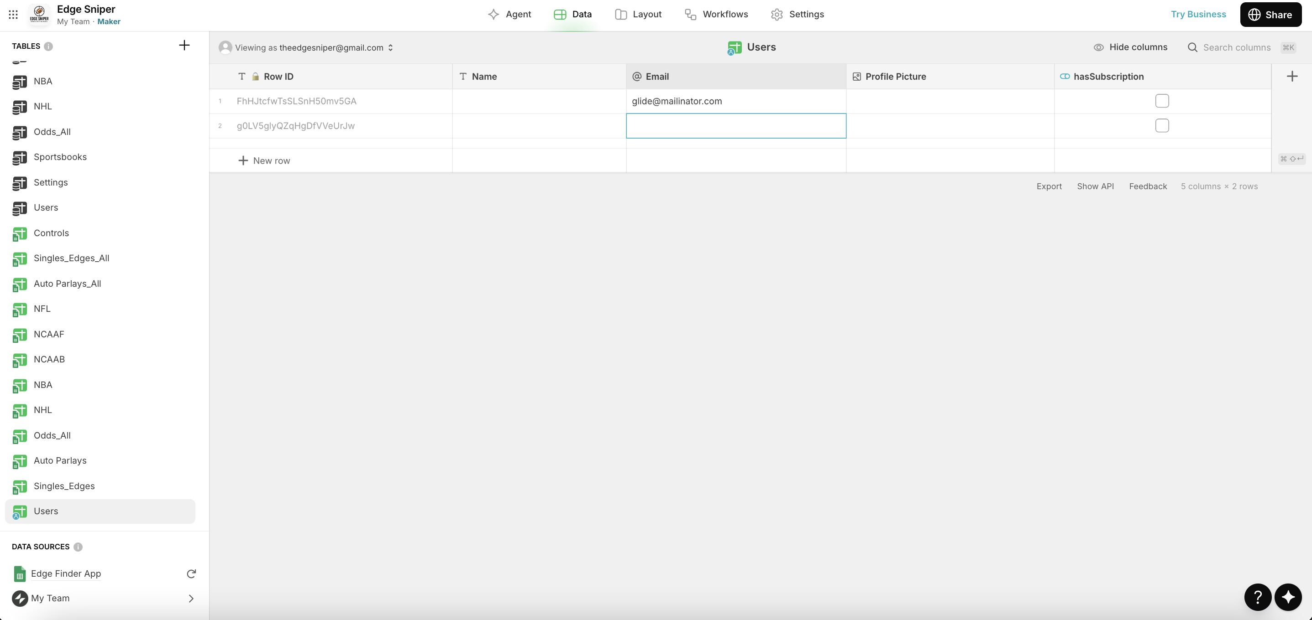Click the Search columns field
Screen dimensions: 1312x620
pos(1236,47)
